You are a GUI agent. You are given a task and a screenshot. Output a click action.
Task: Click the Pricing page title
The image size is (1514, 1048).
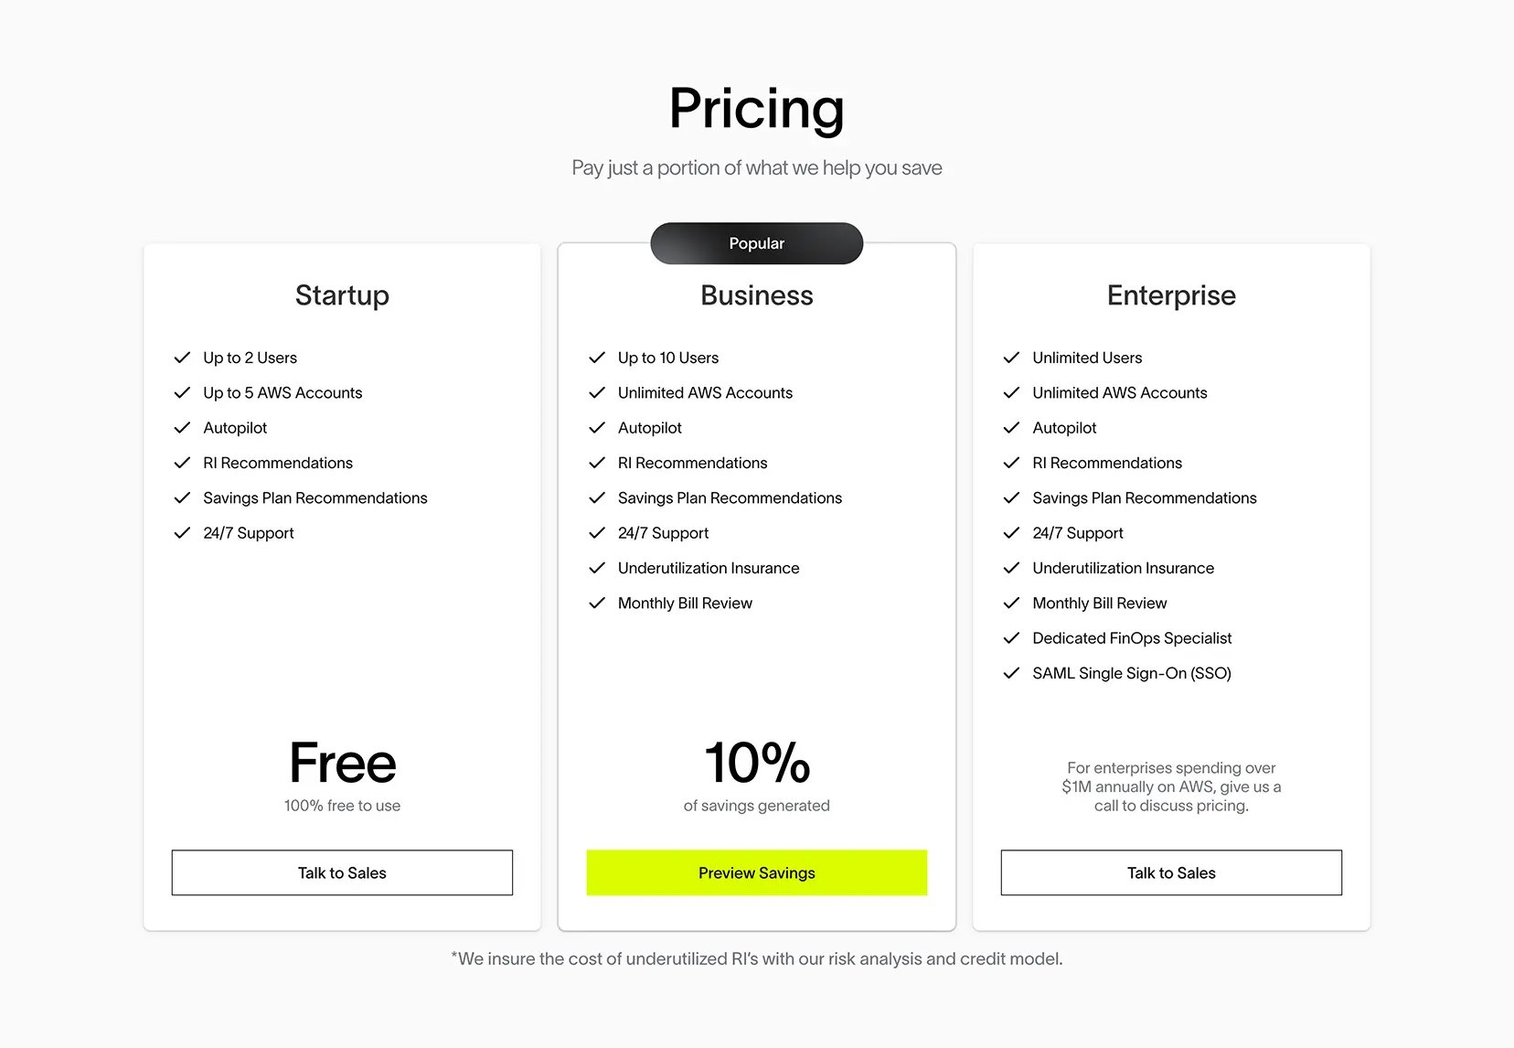click(757, 109)
